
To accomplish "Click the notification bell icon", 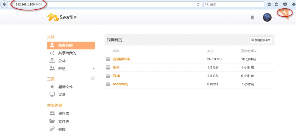I will 252,18.
